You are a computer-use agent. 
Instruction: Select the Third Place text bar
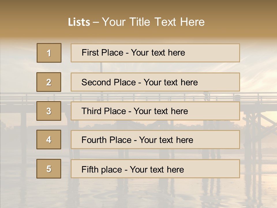155,111
